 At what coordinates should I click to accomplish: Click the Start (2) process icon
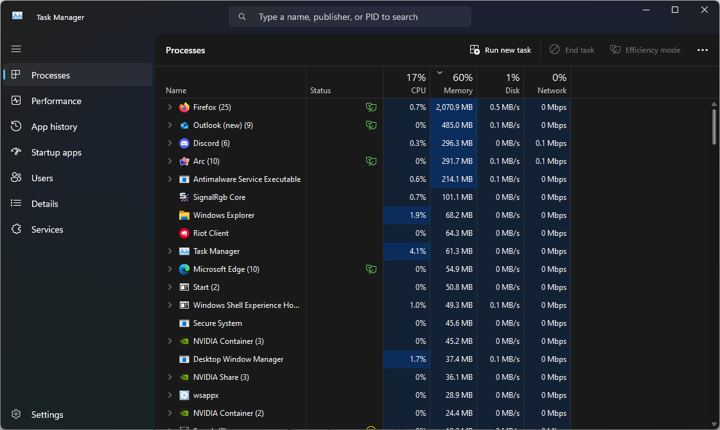point(184,287)
